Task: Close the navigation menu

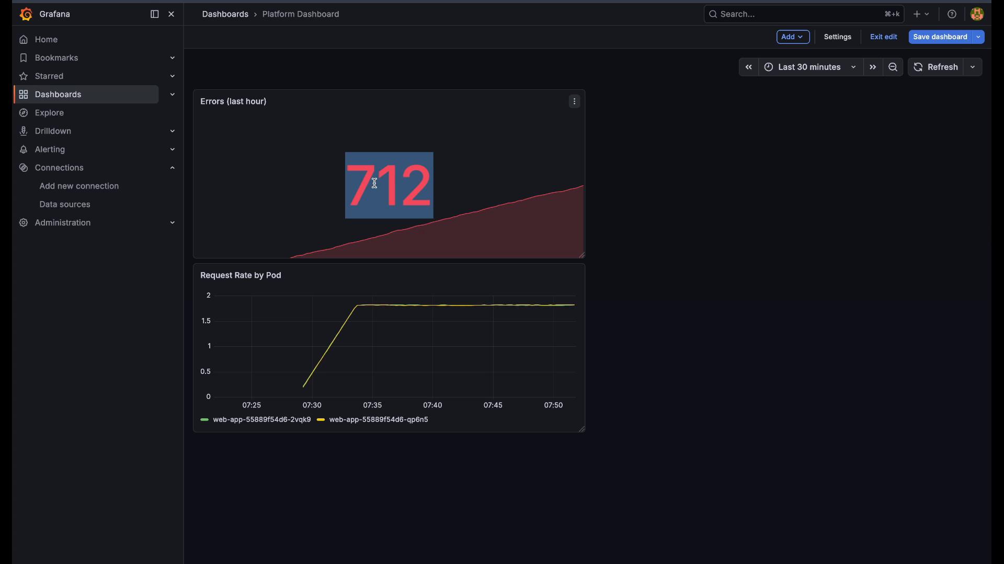Action: click(x=171, y=14)
